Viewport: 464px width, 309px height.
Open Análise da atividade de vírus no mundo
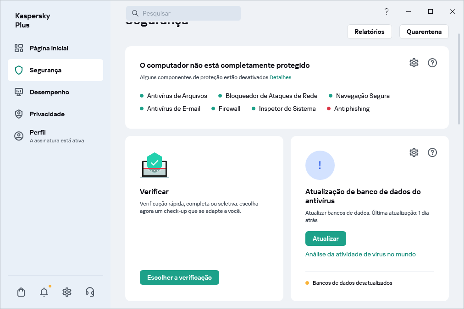coord(359,254)
